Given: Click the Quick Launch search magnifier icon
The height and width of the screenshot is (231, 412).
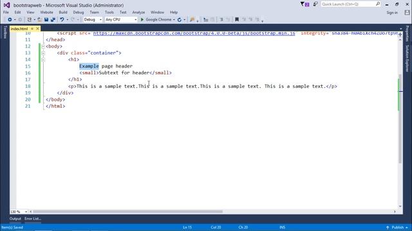Looking at the screenshot, I should [378, 4].
